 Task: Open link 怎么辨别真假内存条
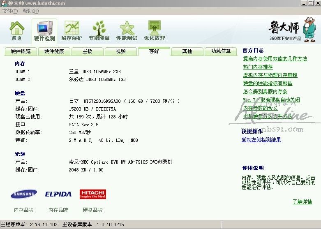266,92
